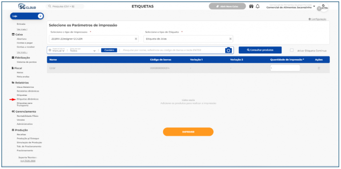Open Receitas under Produção
The image size is (341, 169).
[21, 134]
